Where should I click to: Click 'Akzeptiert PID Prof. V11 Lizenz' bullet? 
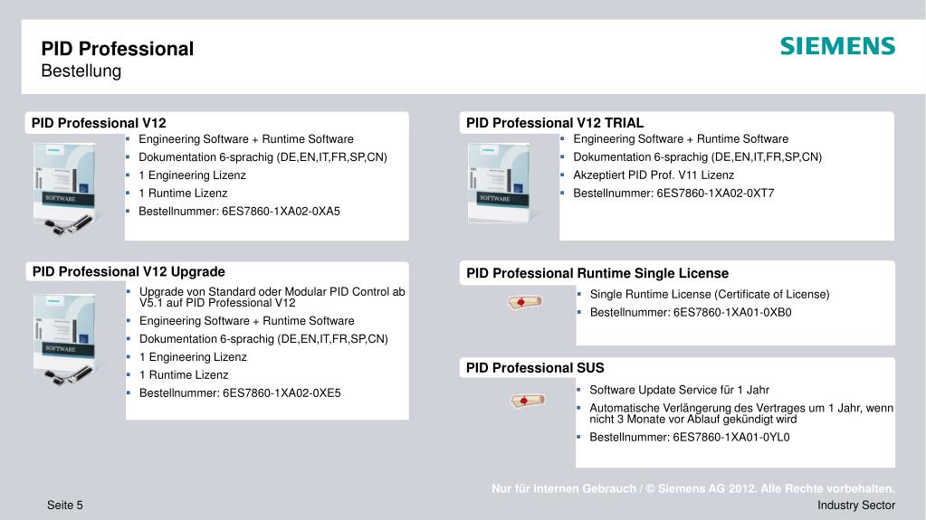(x=654, y=175)
